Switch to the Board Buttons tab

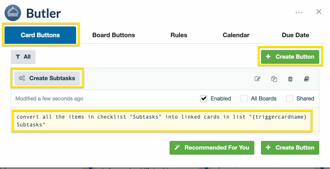point(114,35)
